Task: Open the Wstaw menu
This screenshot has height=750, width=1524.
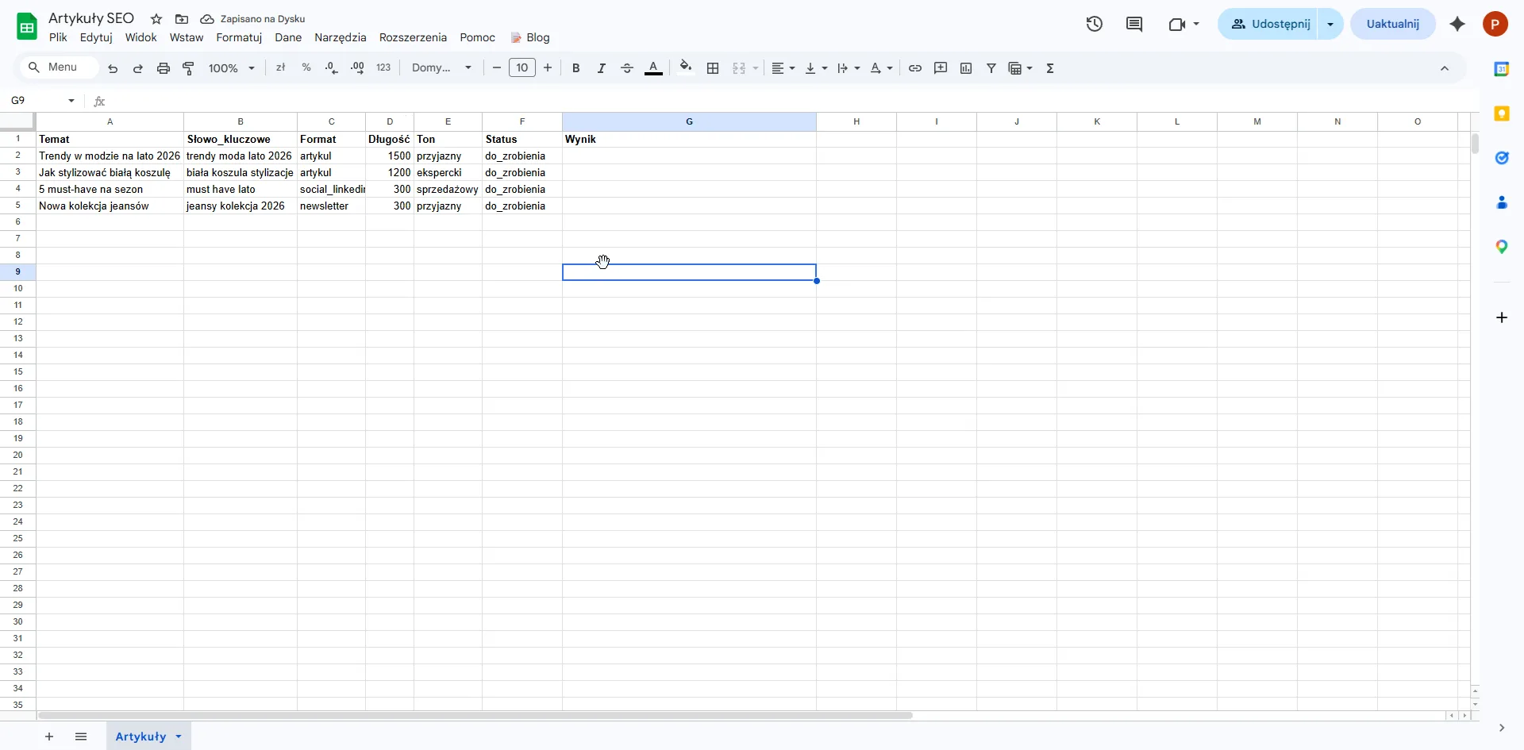Action: (187, 37)
